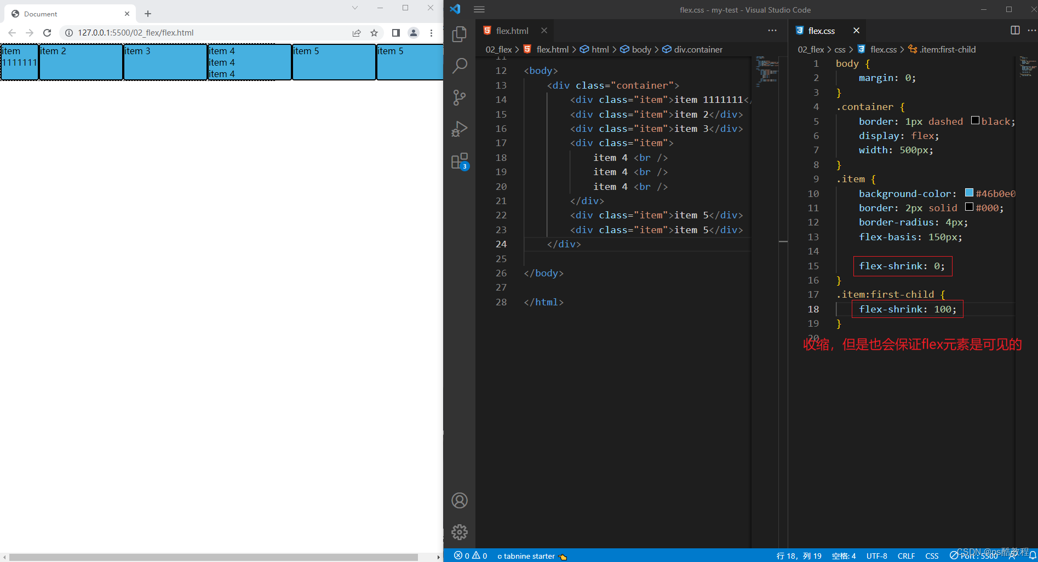
Task: Place cursor on flex-shrink: 100 line
Action: pyautogui.click(x=907, y=309)
